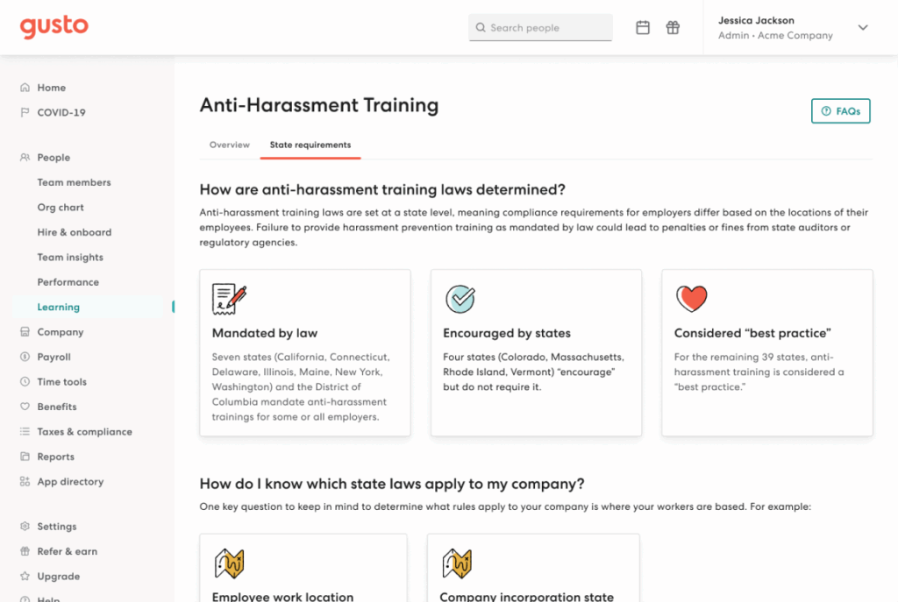Select Learning in sidebar
This screenshot has height=602, width=898.
pyautogui.click(x=59, y=307)
